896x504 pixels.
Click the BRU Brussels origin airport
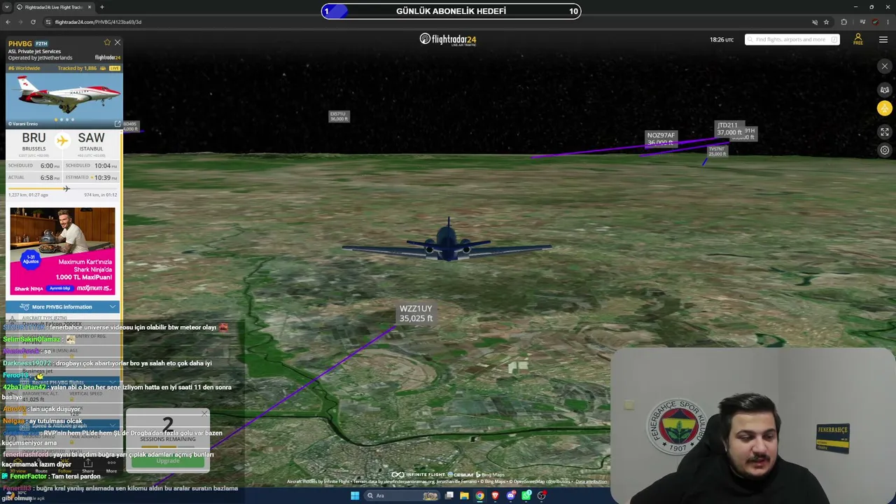click(x=34, y=141)
